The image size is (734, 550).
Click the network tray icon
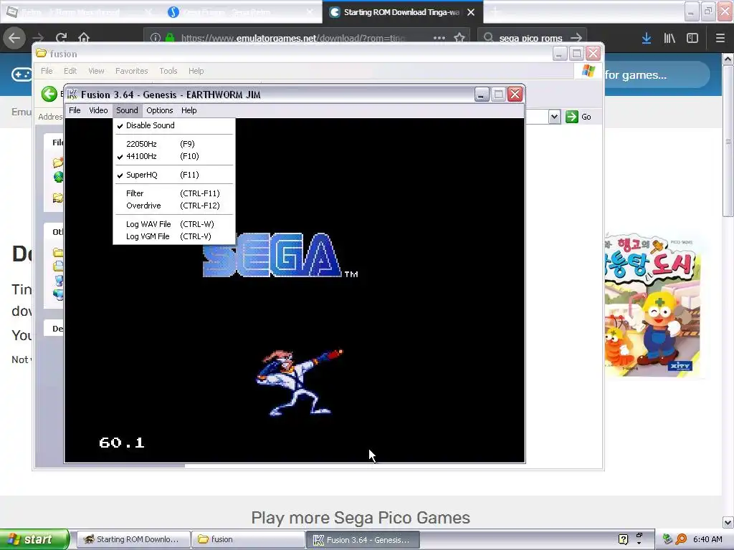pyautogui.click(x=667, y=539)
